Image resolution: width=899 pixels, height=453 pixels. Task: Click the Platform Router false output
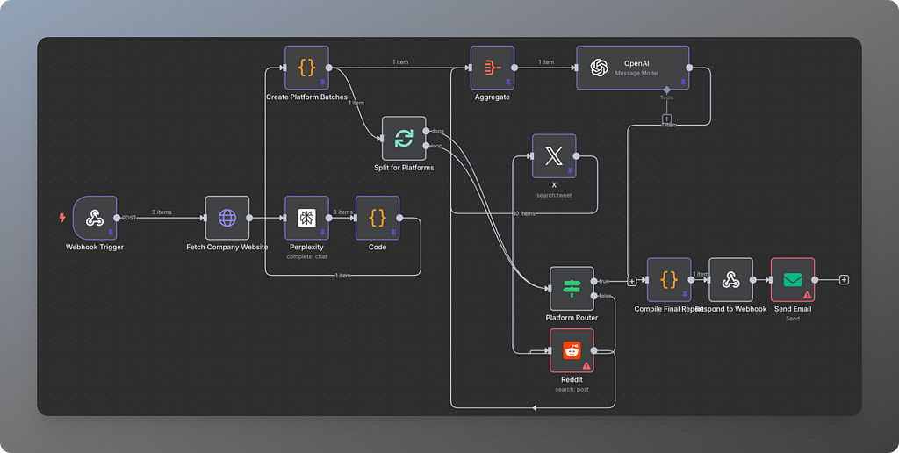(594, 296)
